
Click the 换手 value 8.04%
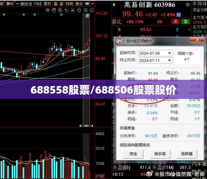pos(152,113)
